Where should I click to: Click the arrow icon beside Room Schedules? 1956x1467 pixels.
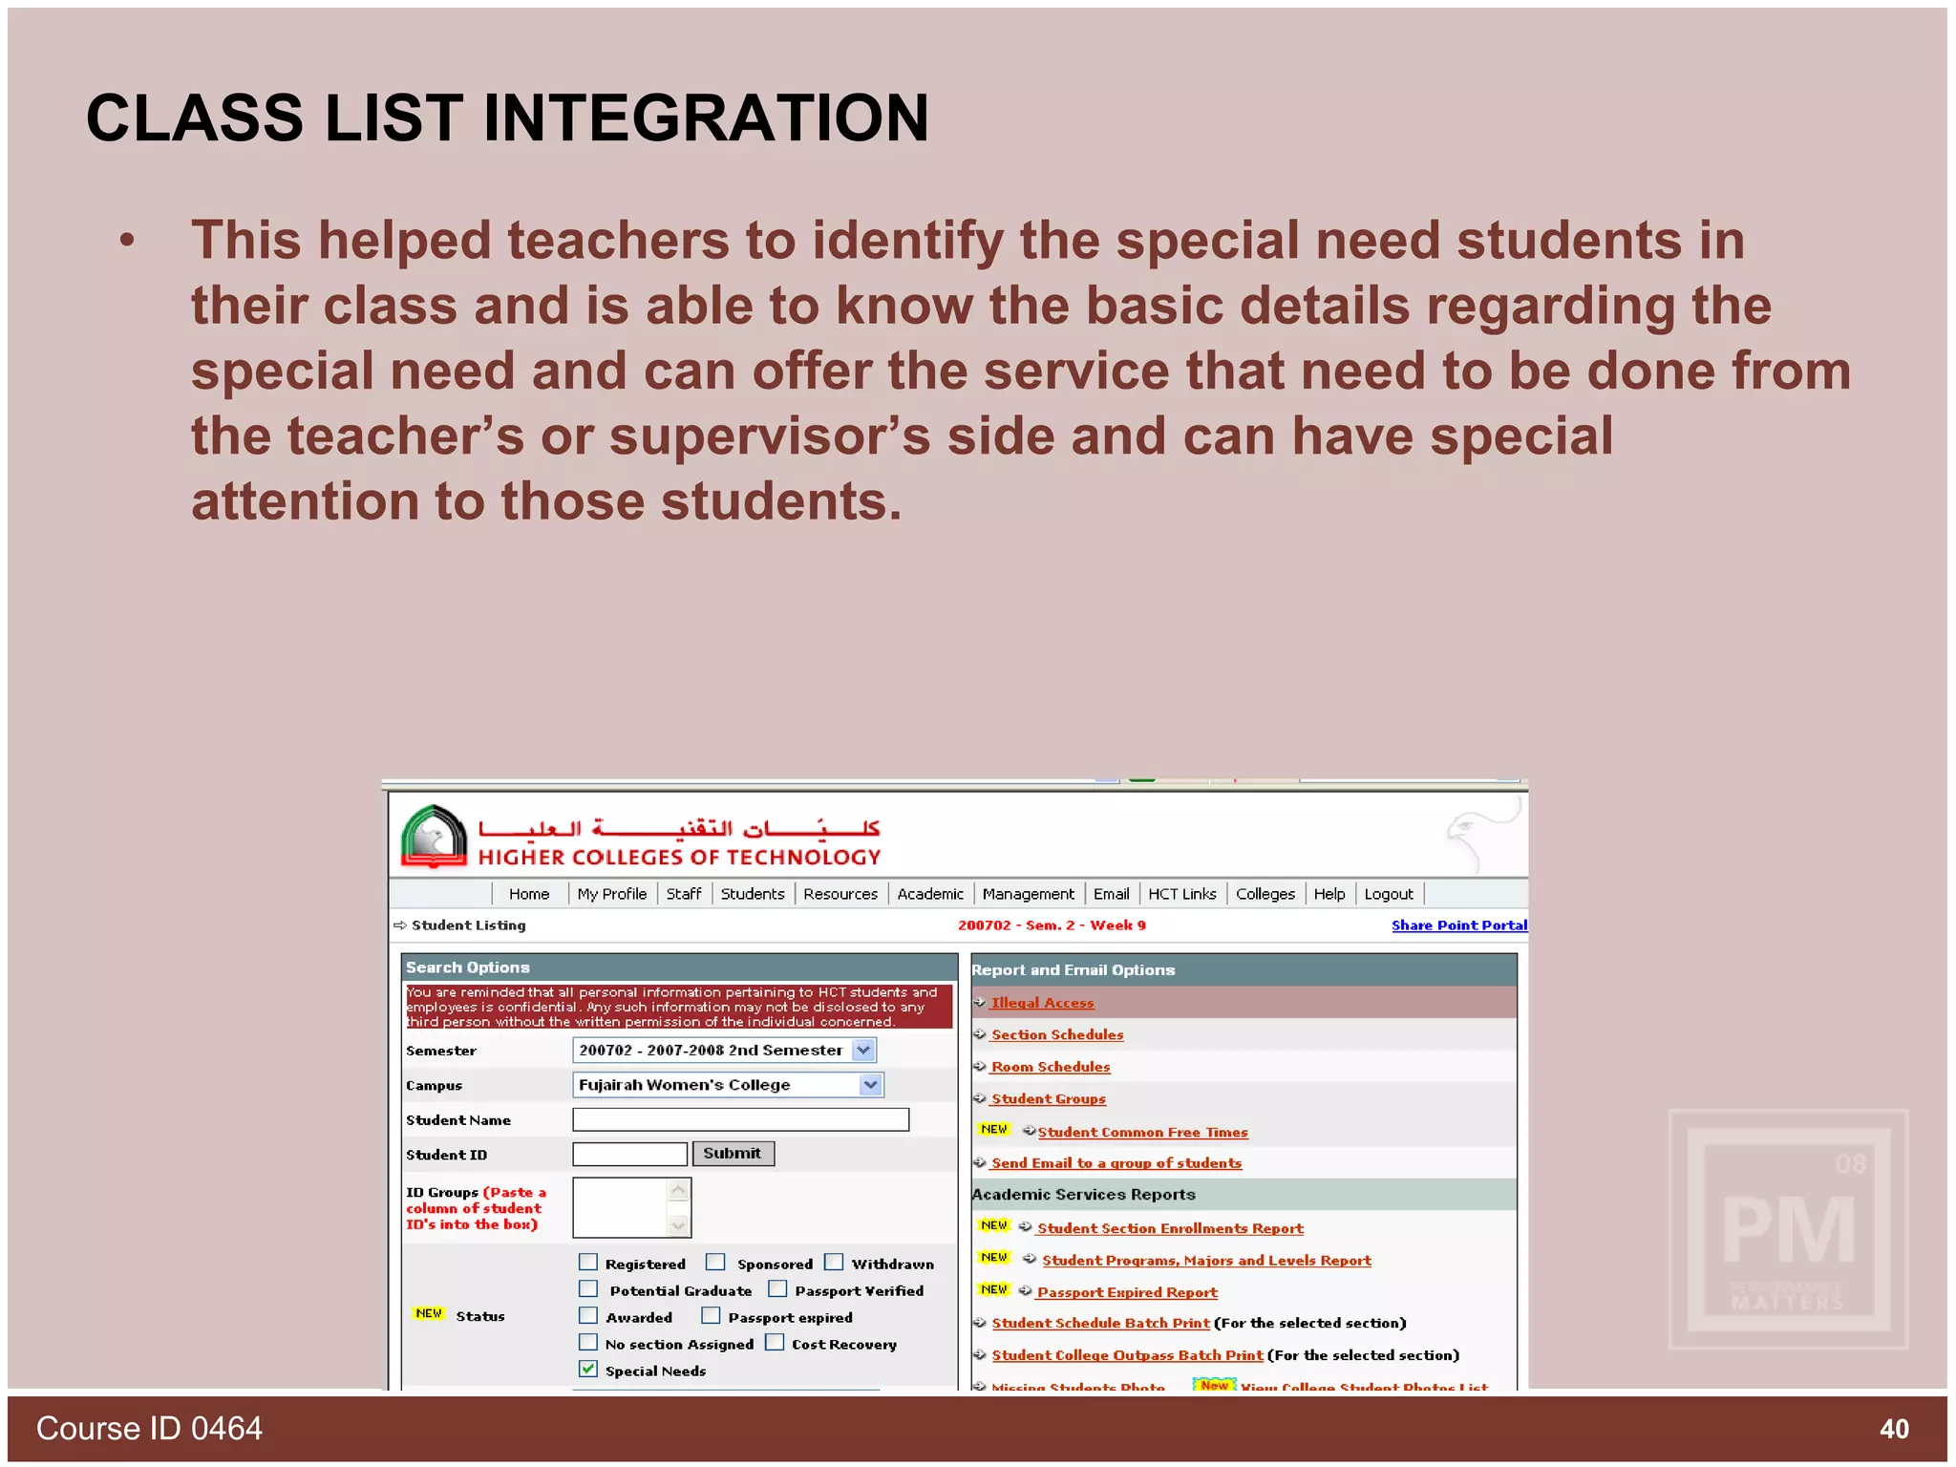(980, 1066)
